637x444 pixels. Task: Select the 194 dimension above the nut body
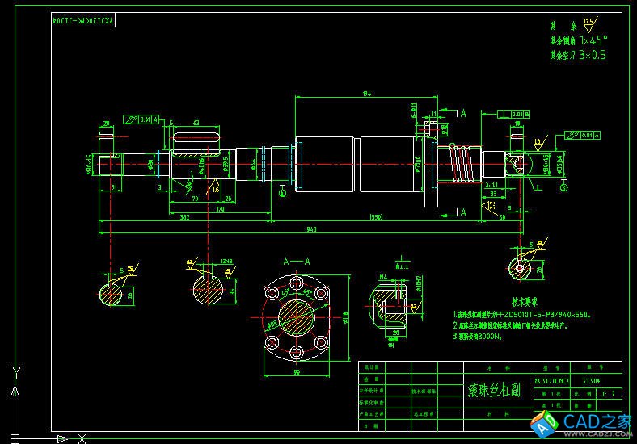[367, 94]
